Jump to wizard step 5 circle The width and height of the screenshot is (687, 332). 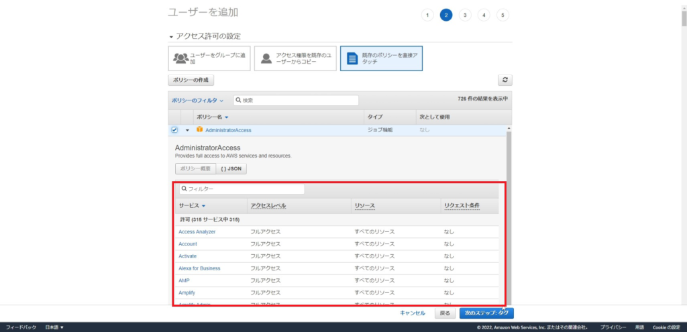click(x=503, y=15)
